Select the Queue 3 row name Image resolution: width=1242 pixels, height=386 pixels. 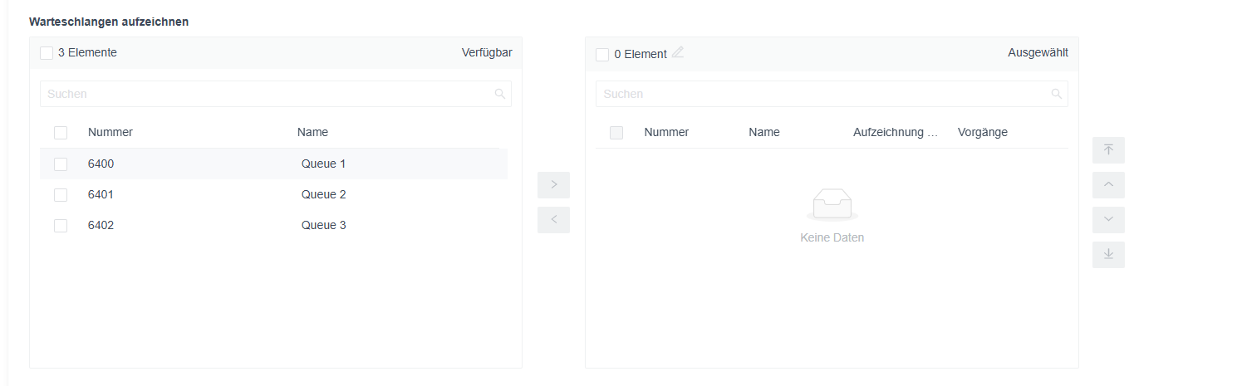[x=324, y=226]
